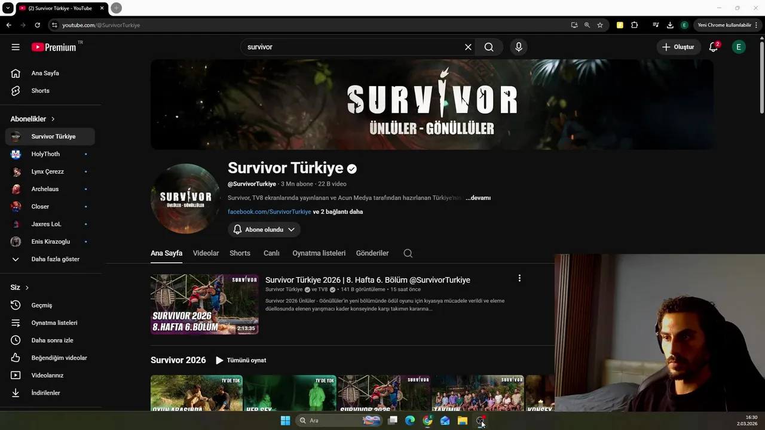Open the account avatar menu on YouTube
The height and width of the screenshot is (430, 765).
(x=739, y=47)
